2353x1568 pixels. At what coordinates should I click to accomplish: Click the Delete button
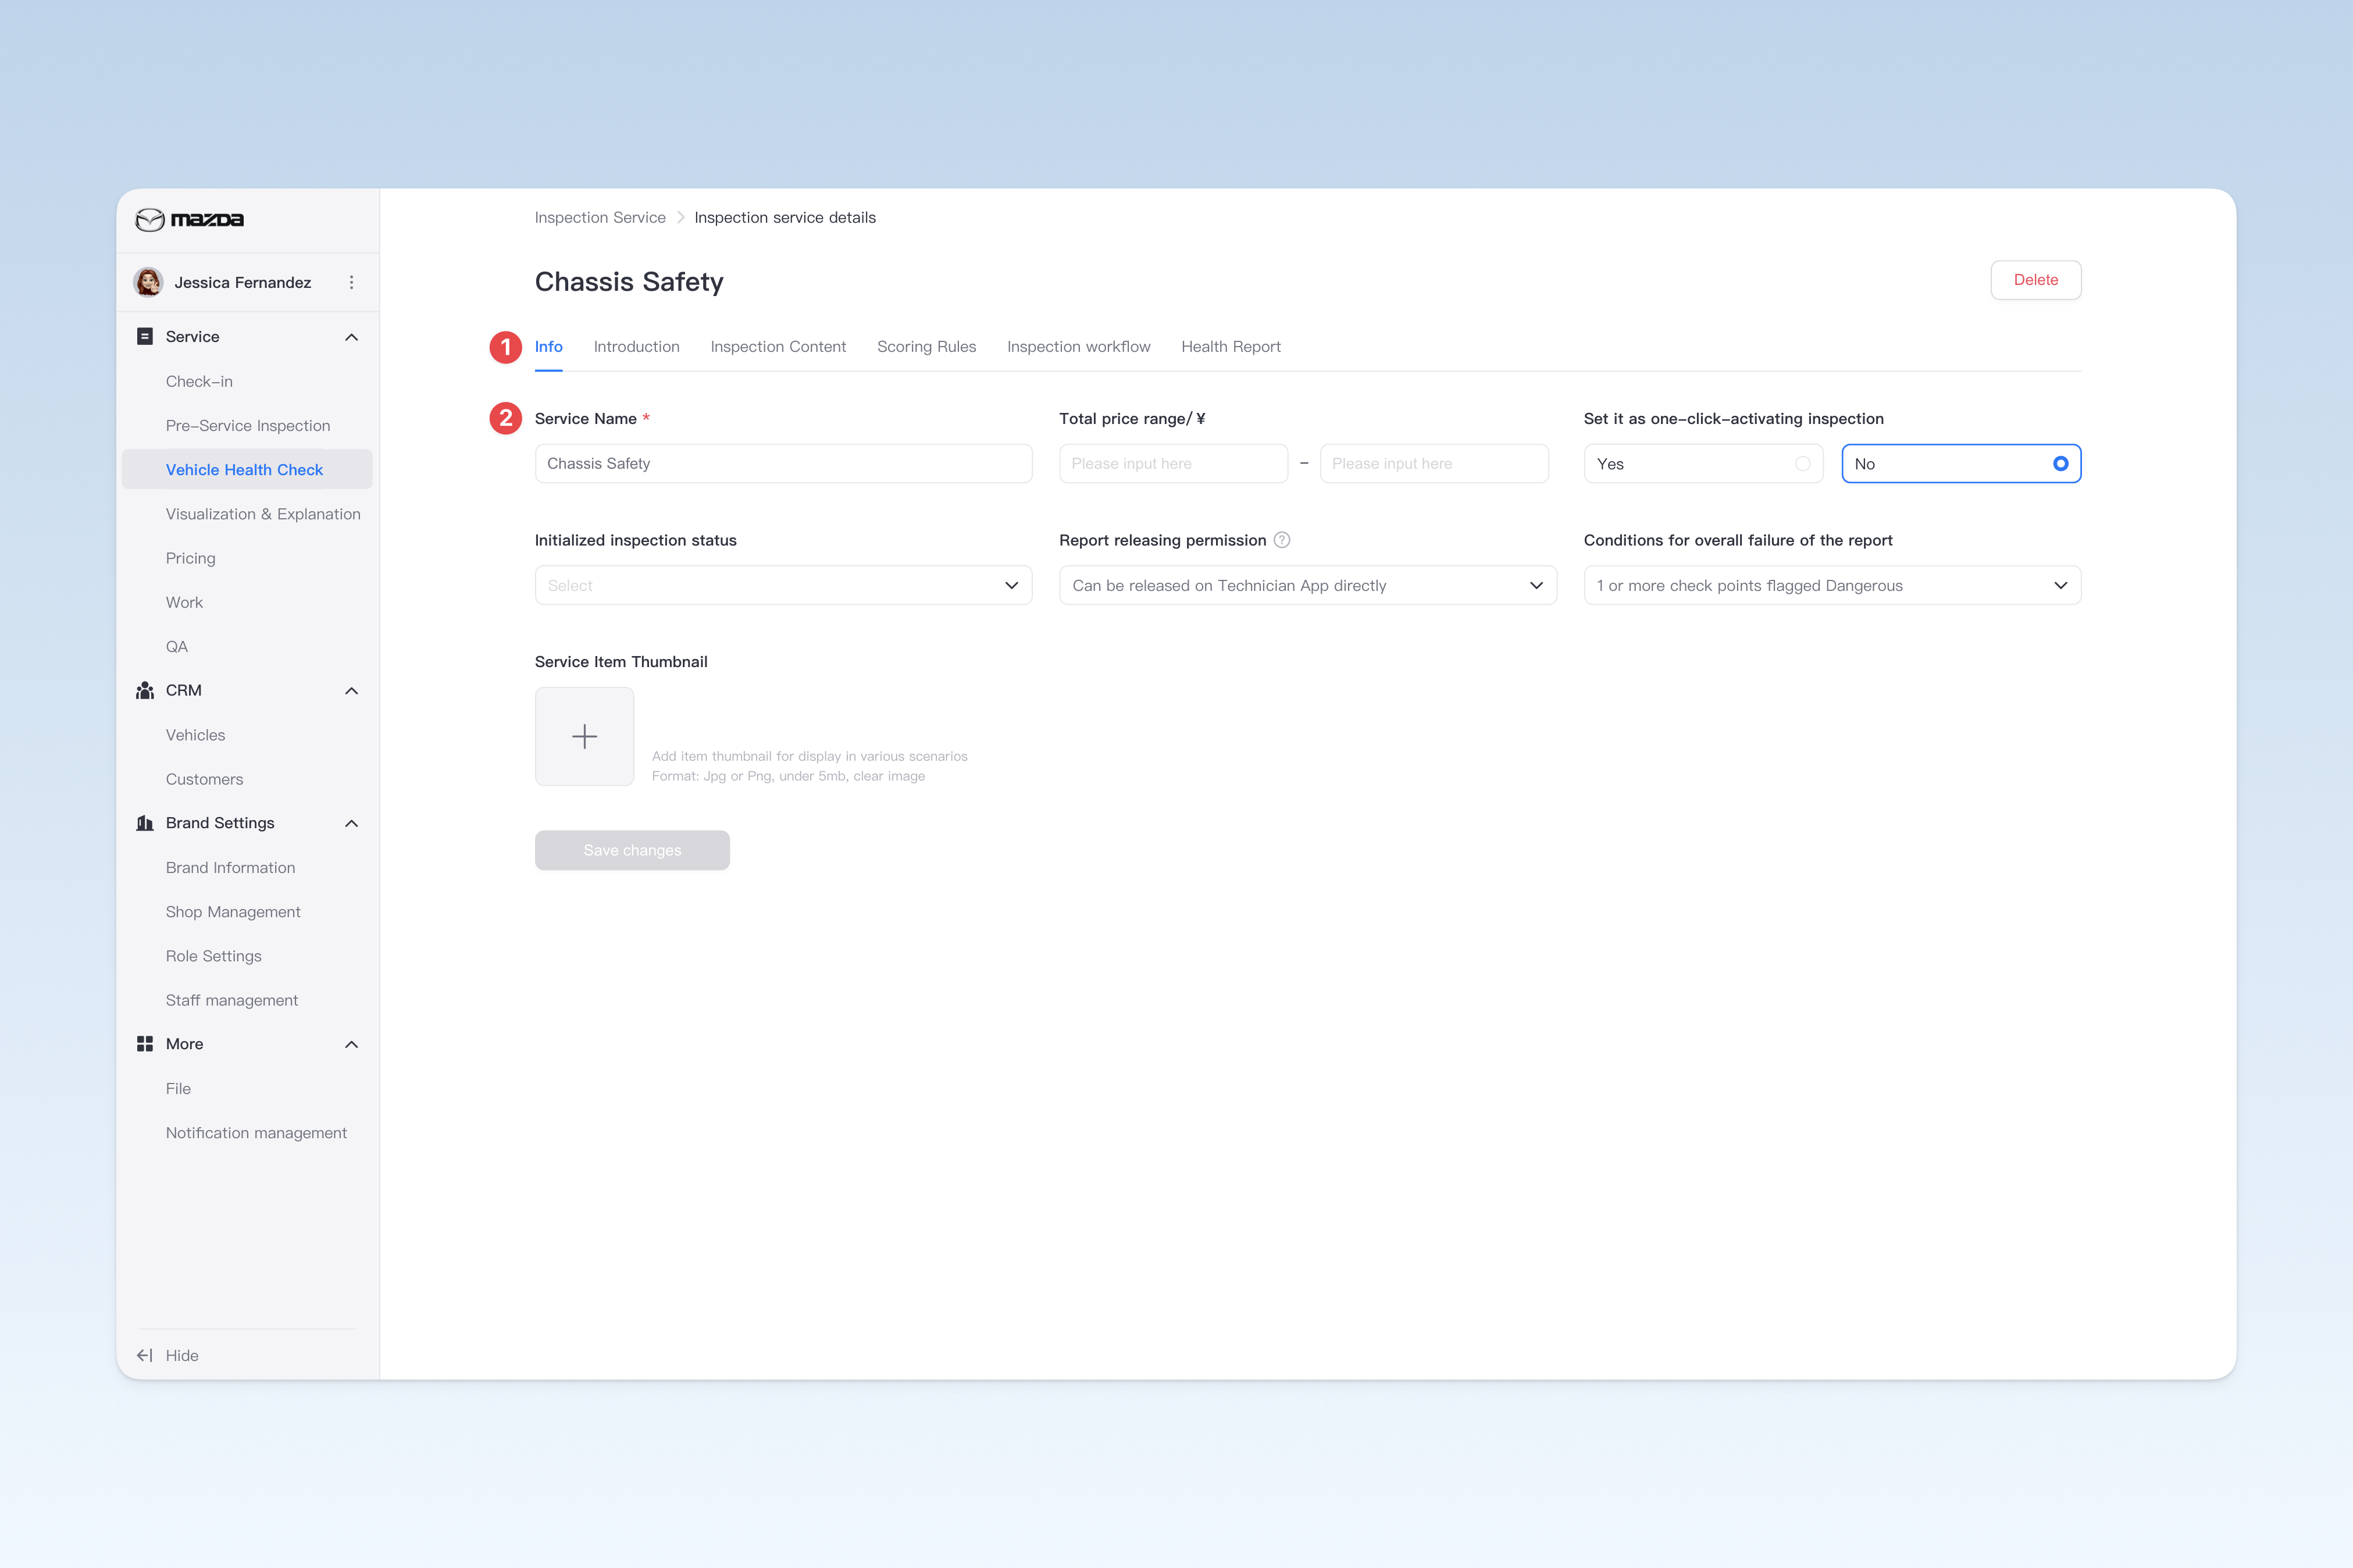(x=2035, y=280)
